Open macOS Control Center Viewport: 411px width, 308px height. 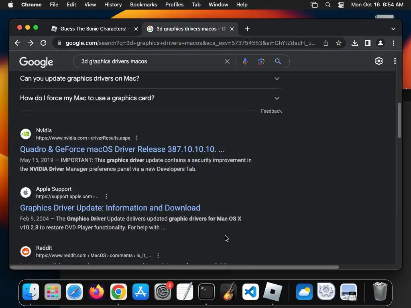click(341, 5)
